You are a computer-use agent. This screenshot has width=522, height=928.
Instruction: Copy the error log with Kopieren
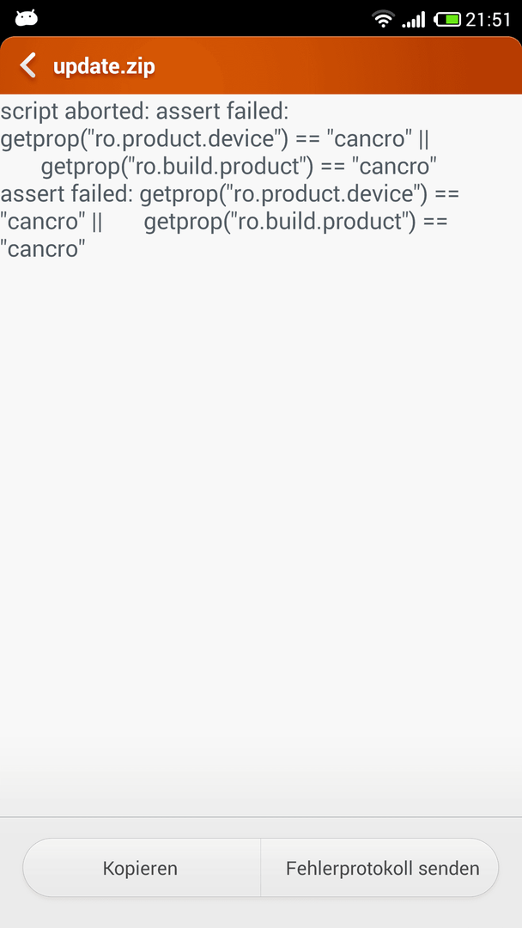[x=141, y=868]
